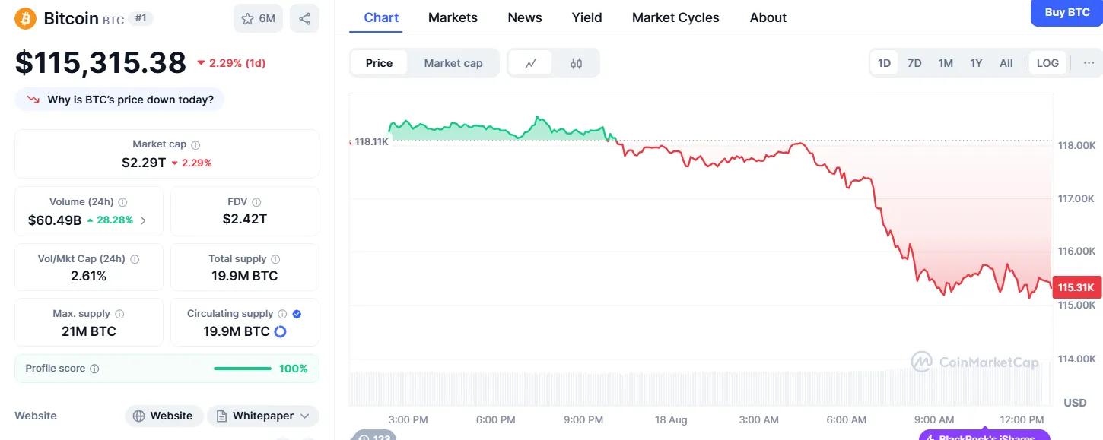Click the FDV info icon
The width and height of the screenshot is (1103, 440).
[x=256, y=202]
